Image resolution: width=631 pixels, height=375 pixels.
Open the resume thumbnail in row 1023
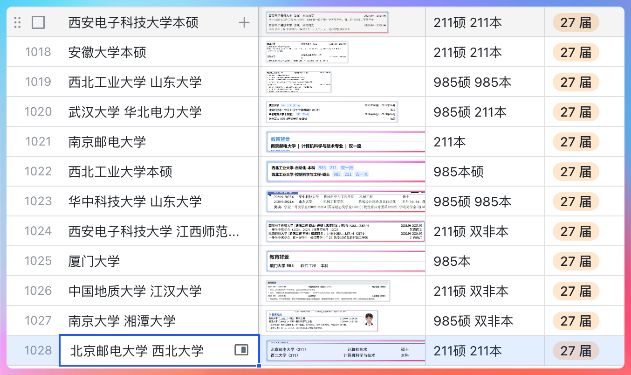click(345, 201)
